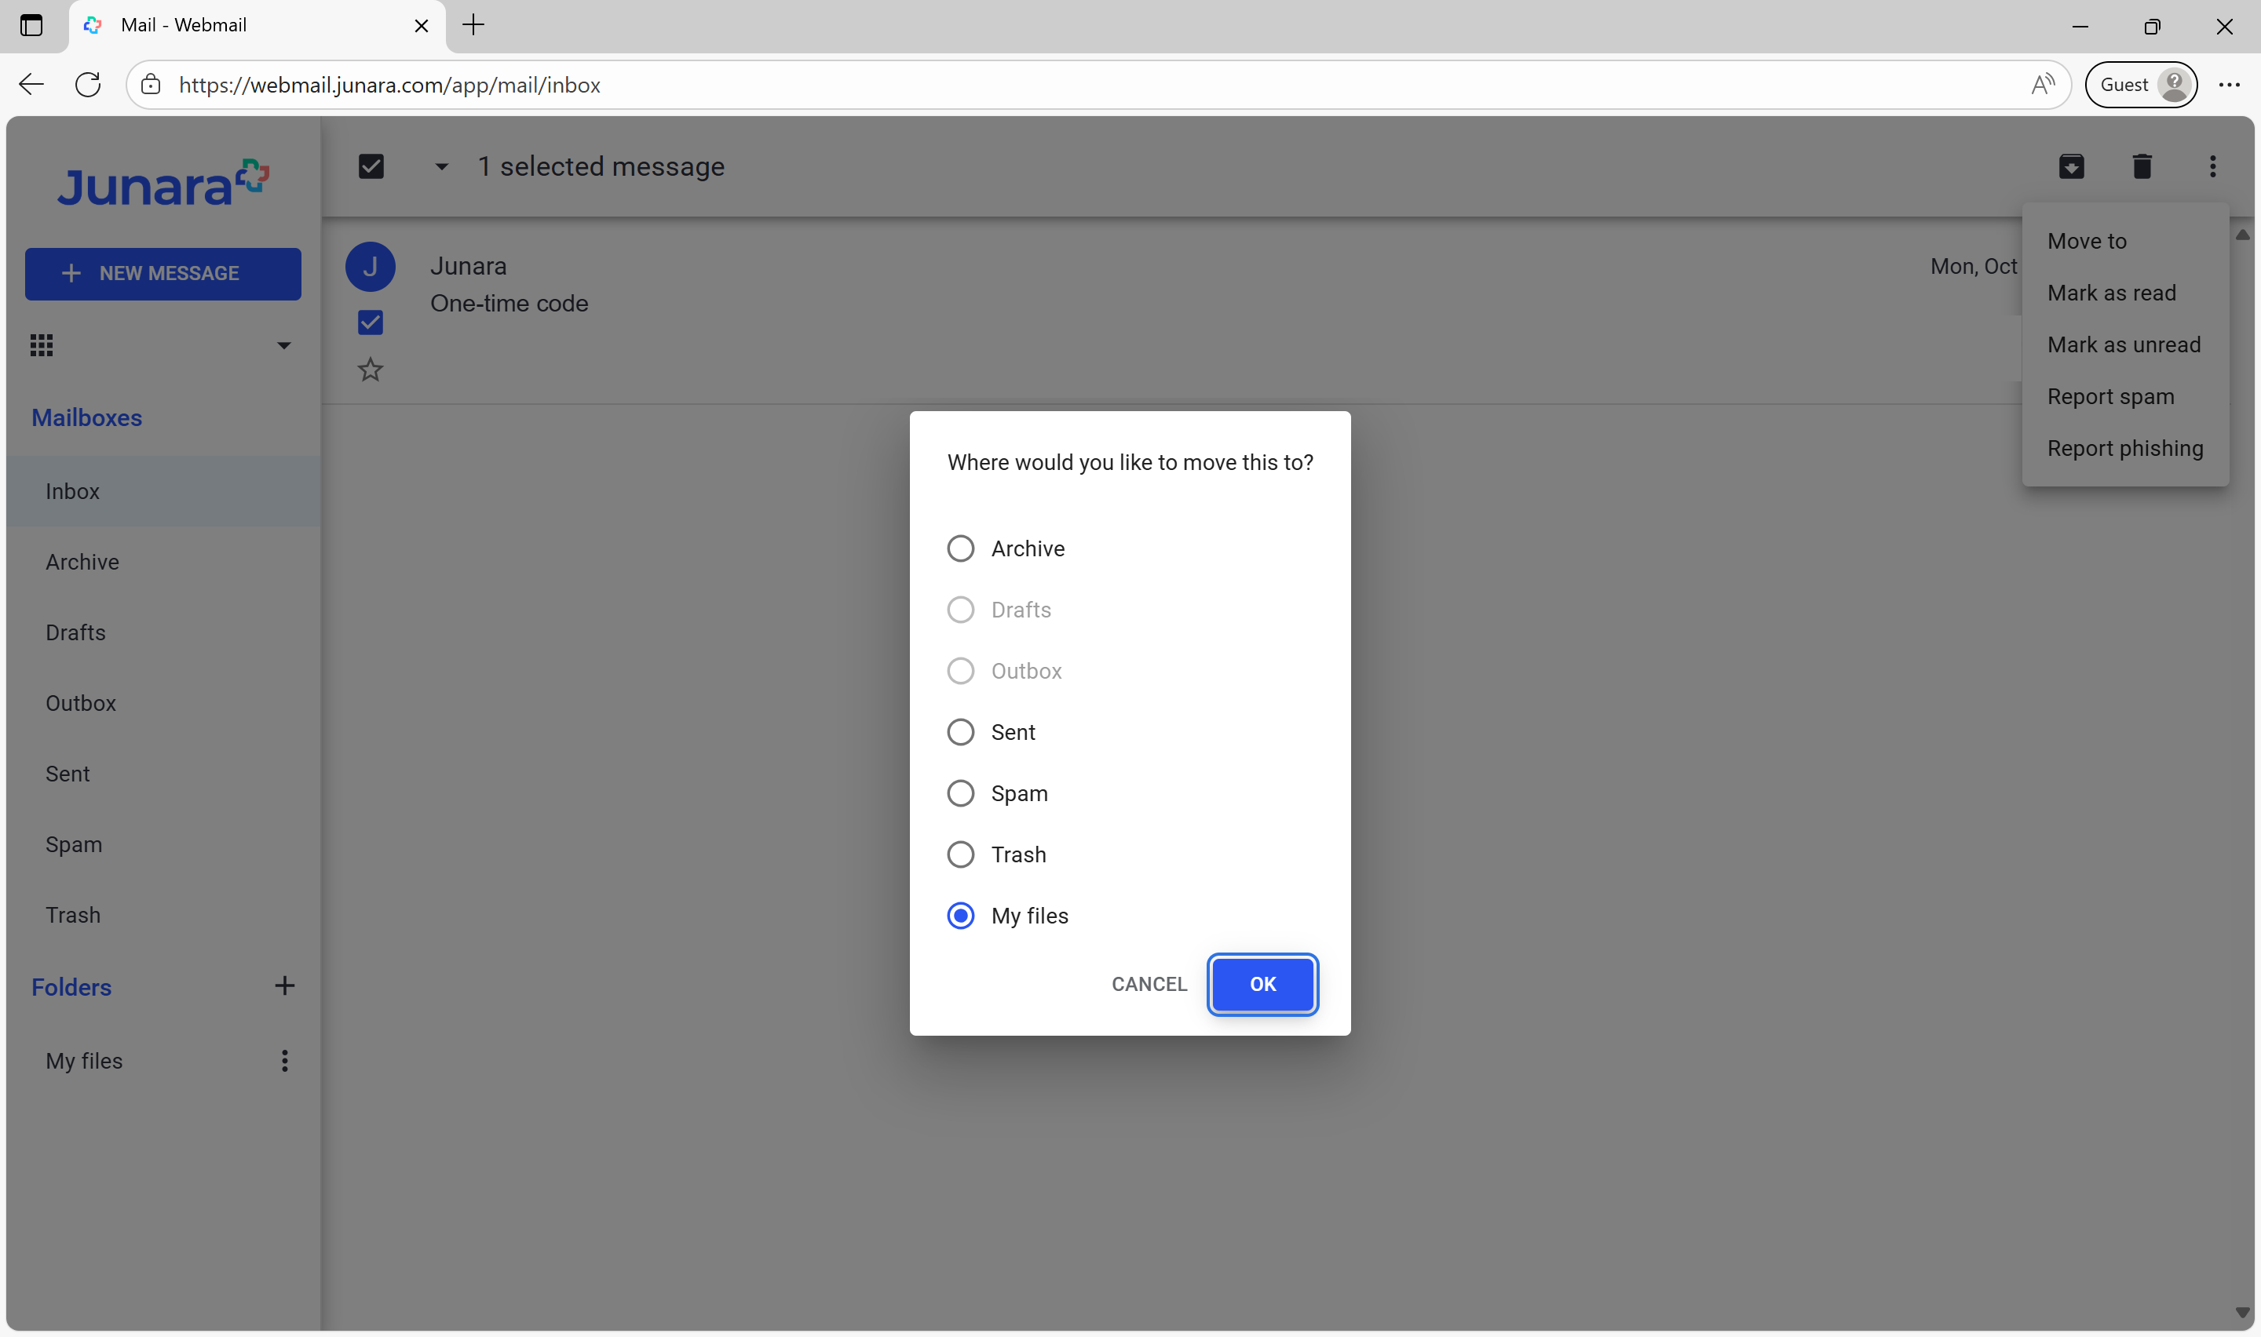Open the Sent mailbox in sidebar

click(163, 774)
